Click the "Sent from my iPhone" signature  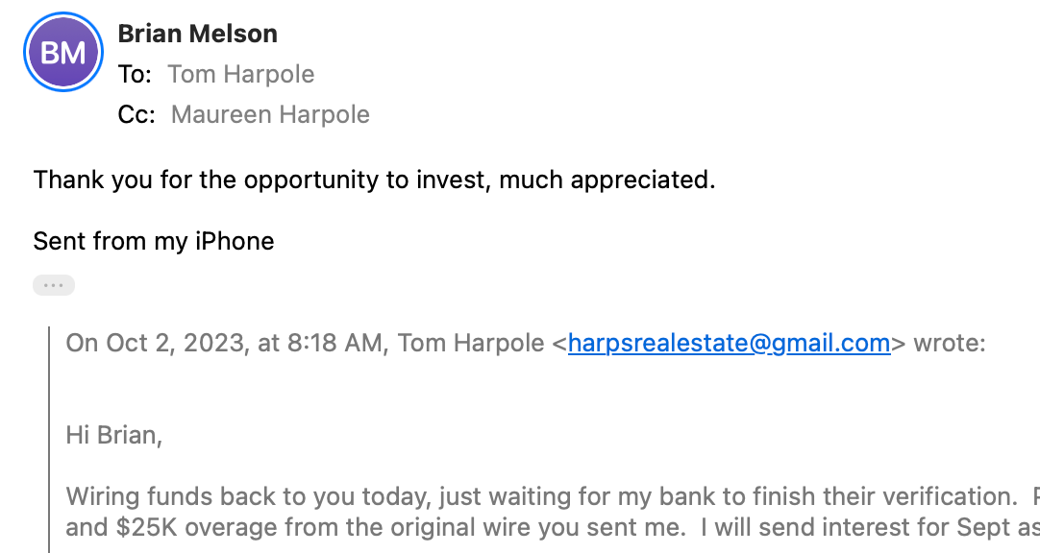(x=154, y=240)
